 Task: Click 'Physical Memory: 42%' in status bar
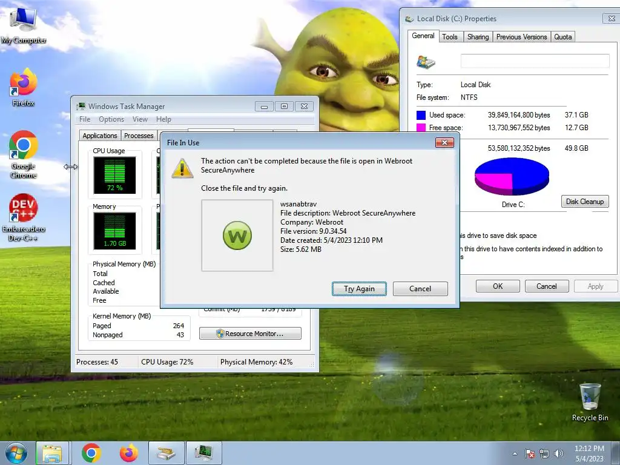[256, 362]
